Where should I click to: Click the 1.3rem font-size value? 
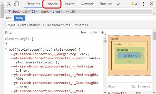22,70
